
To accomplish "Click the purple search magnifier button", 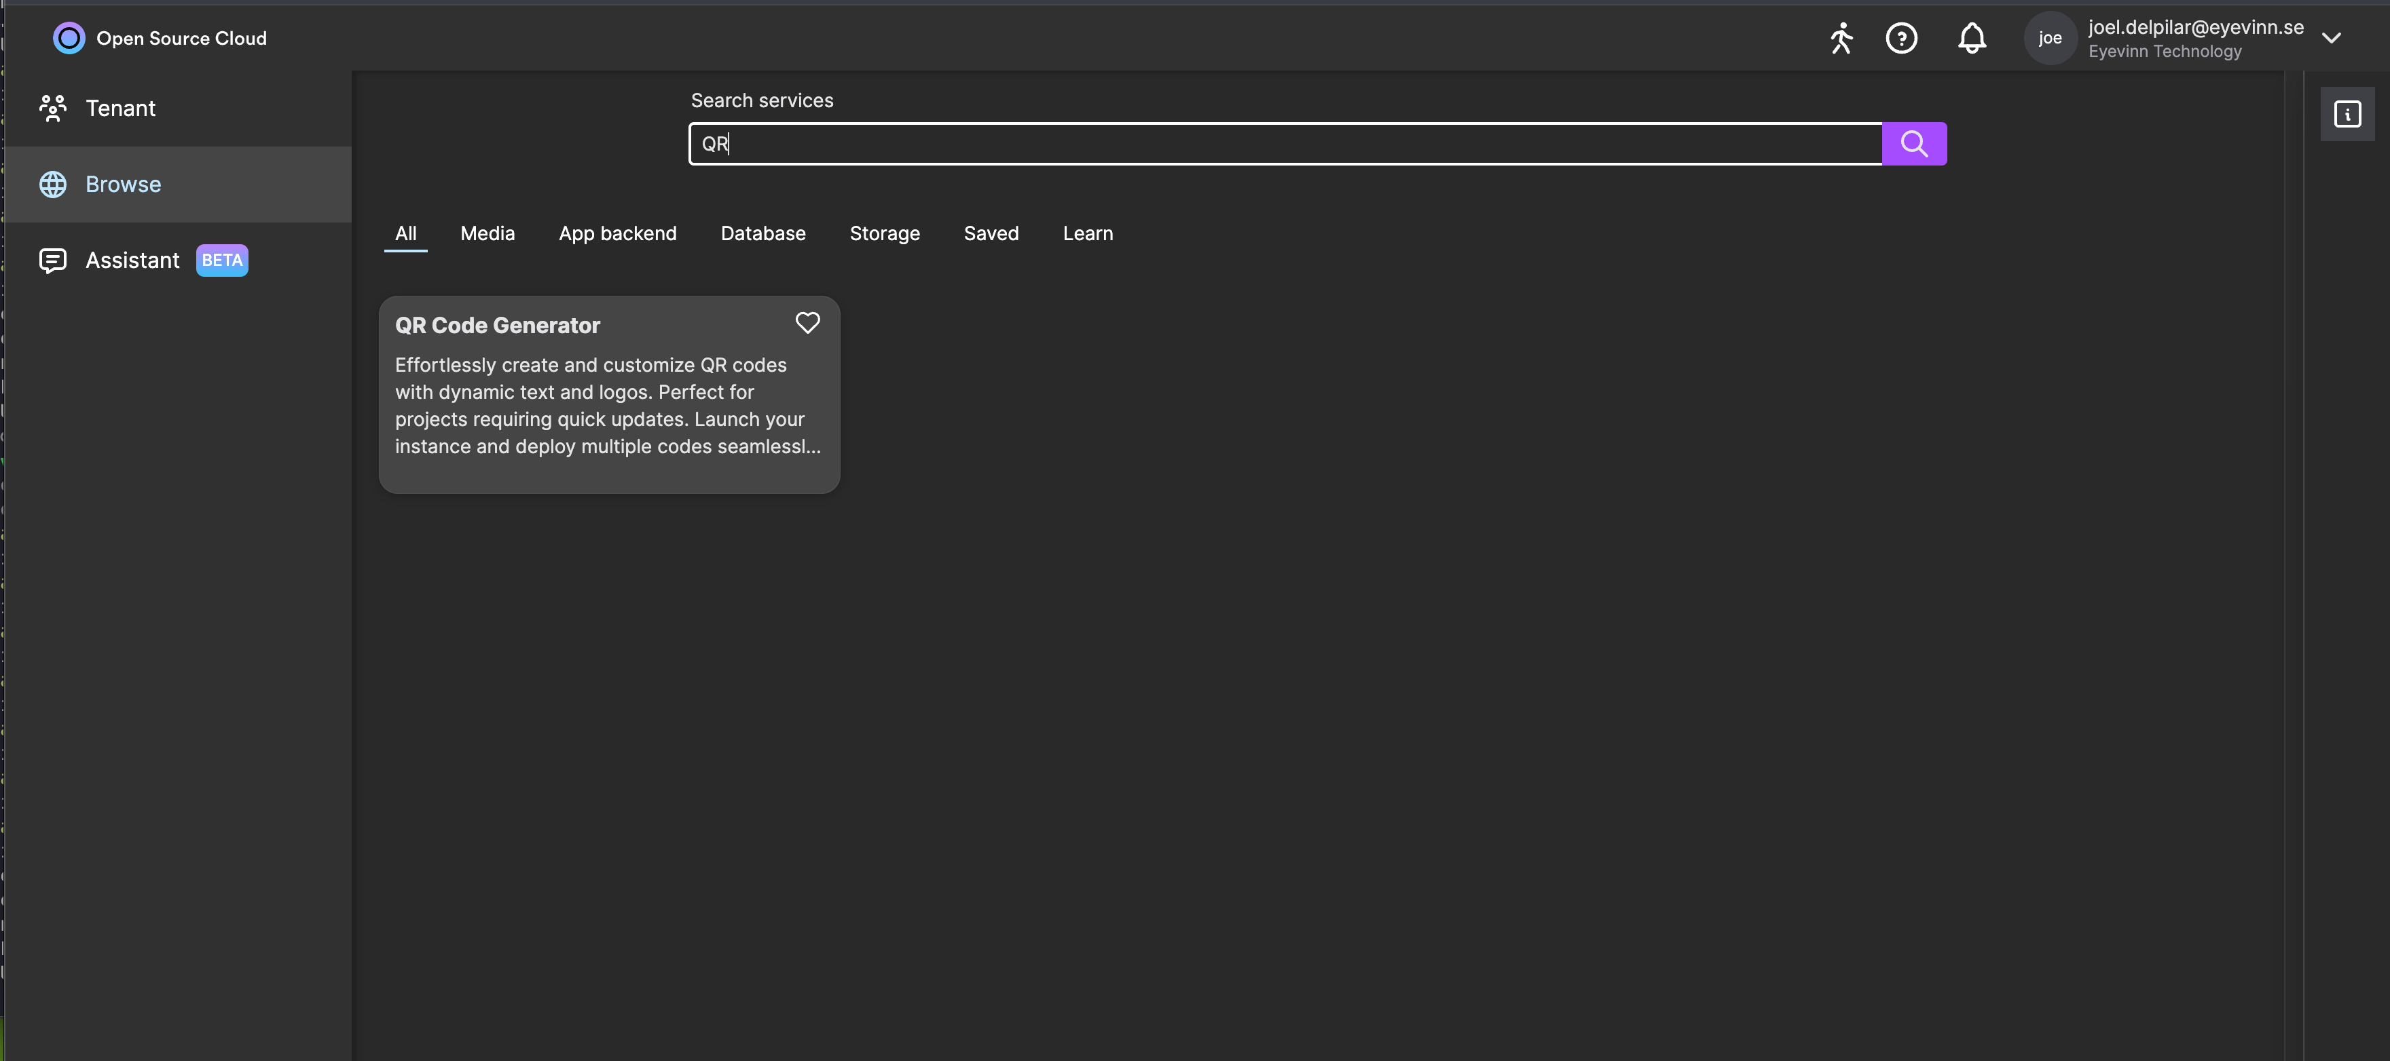I will pos(1914,144).
